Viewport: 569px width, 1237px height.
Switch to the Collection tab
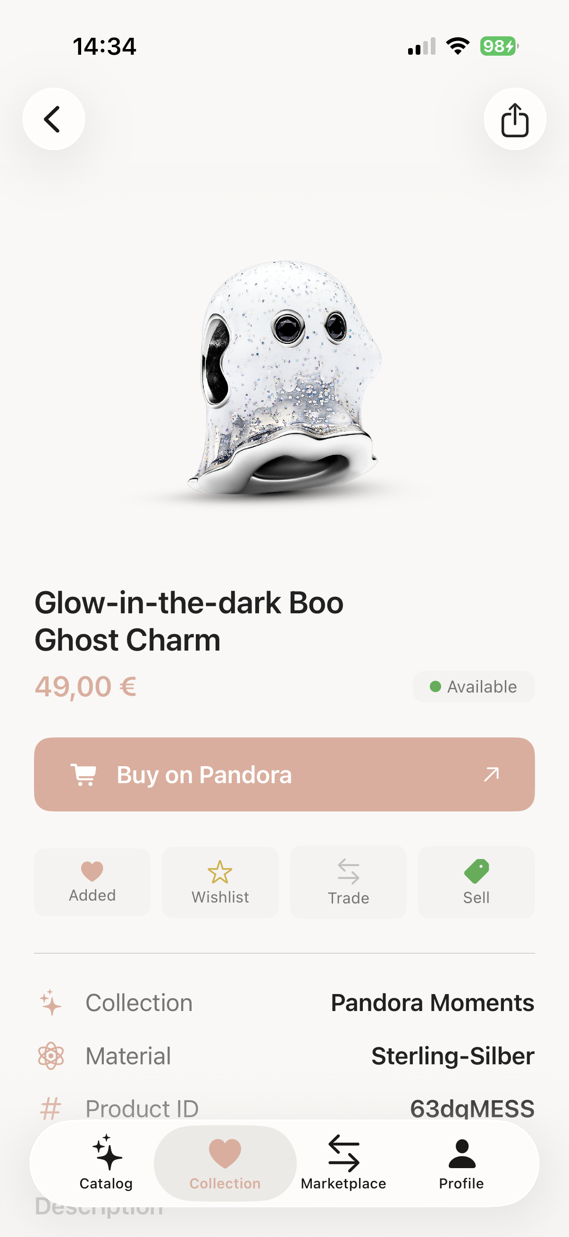point(225,1162)
